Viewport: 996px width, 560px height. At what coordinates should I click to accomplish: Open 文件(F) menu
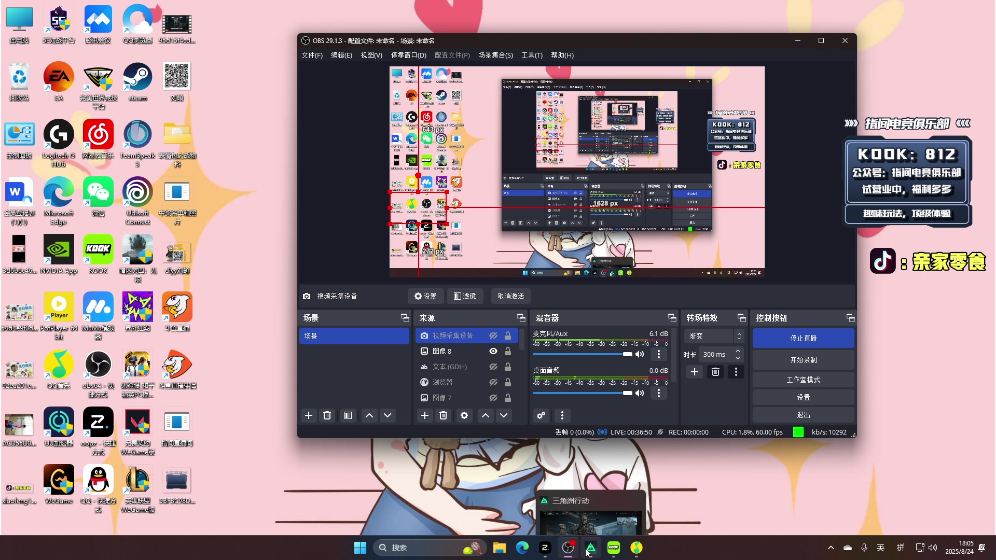click(312, 55)
